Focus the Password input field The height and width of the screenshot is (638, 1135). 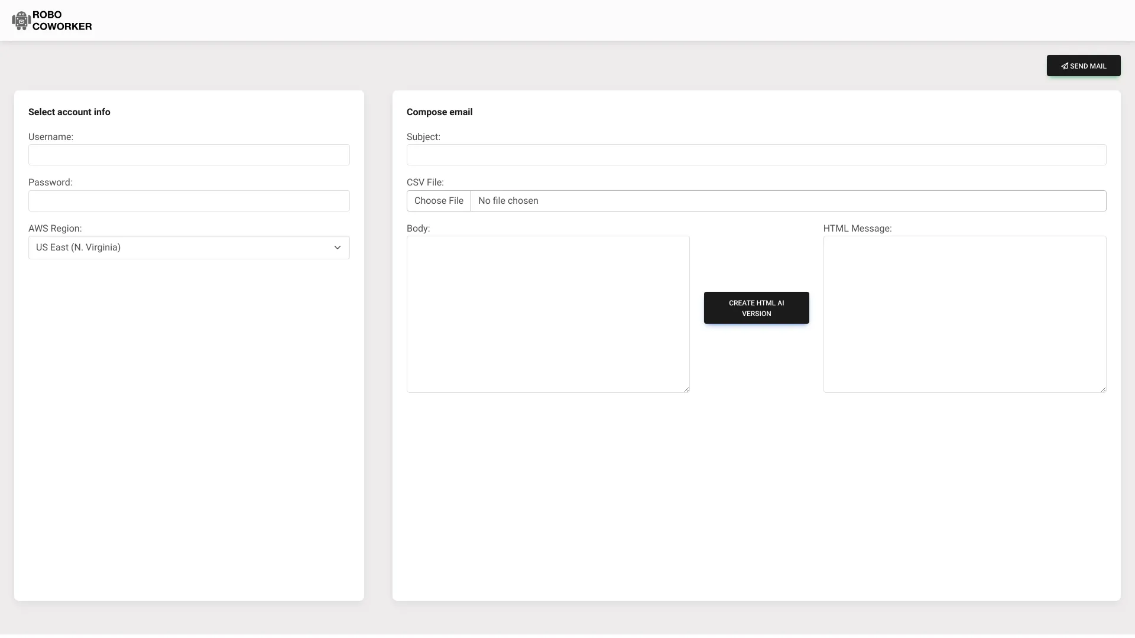click(x=189, y=201)
